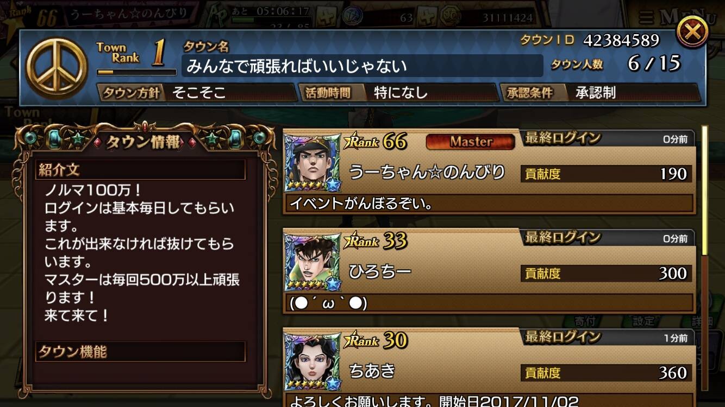Click the member list scrollbar
This screenshot has width=725, height=407.
click(705, 258)
